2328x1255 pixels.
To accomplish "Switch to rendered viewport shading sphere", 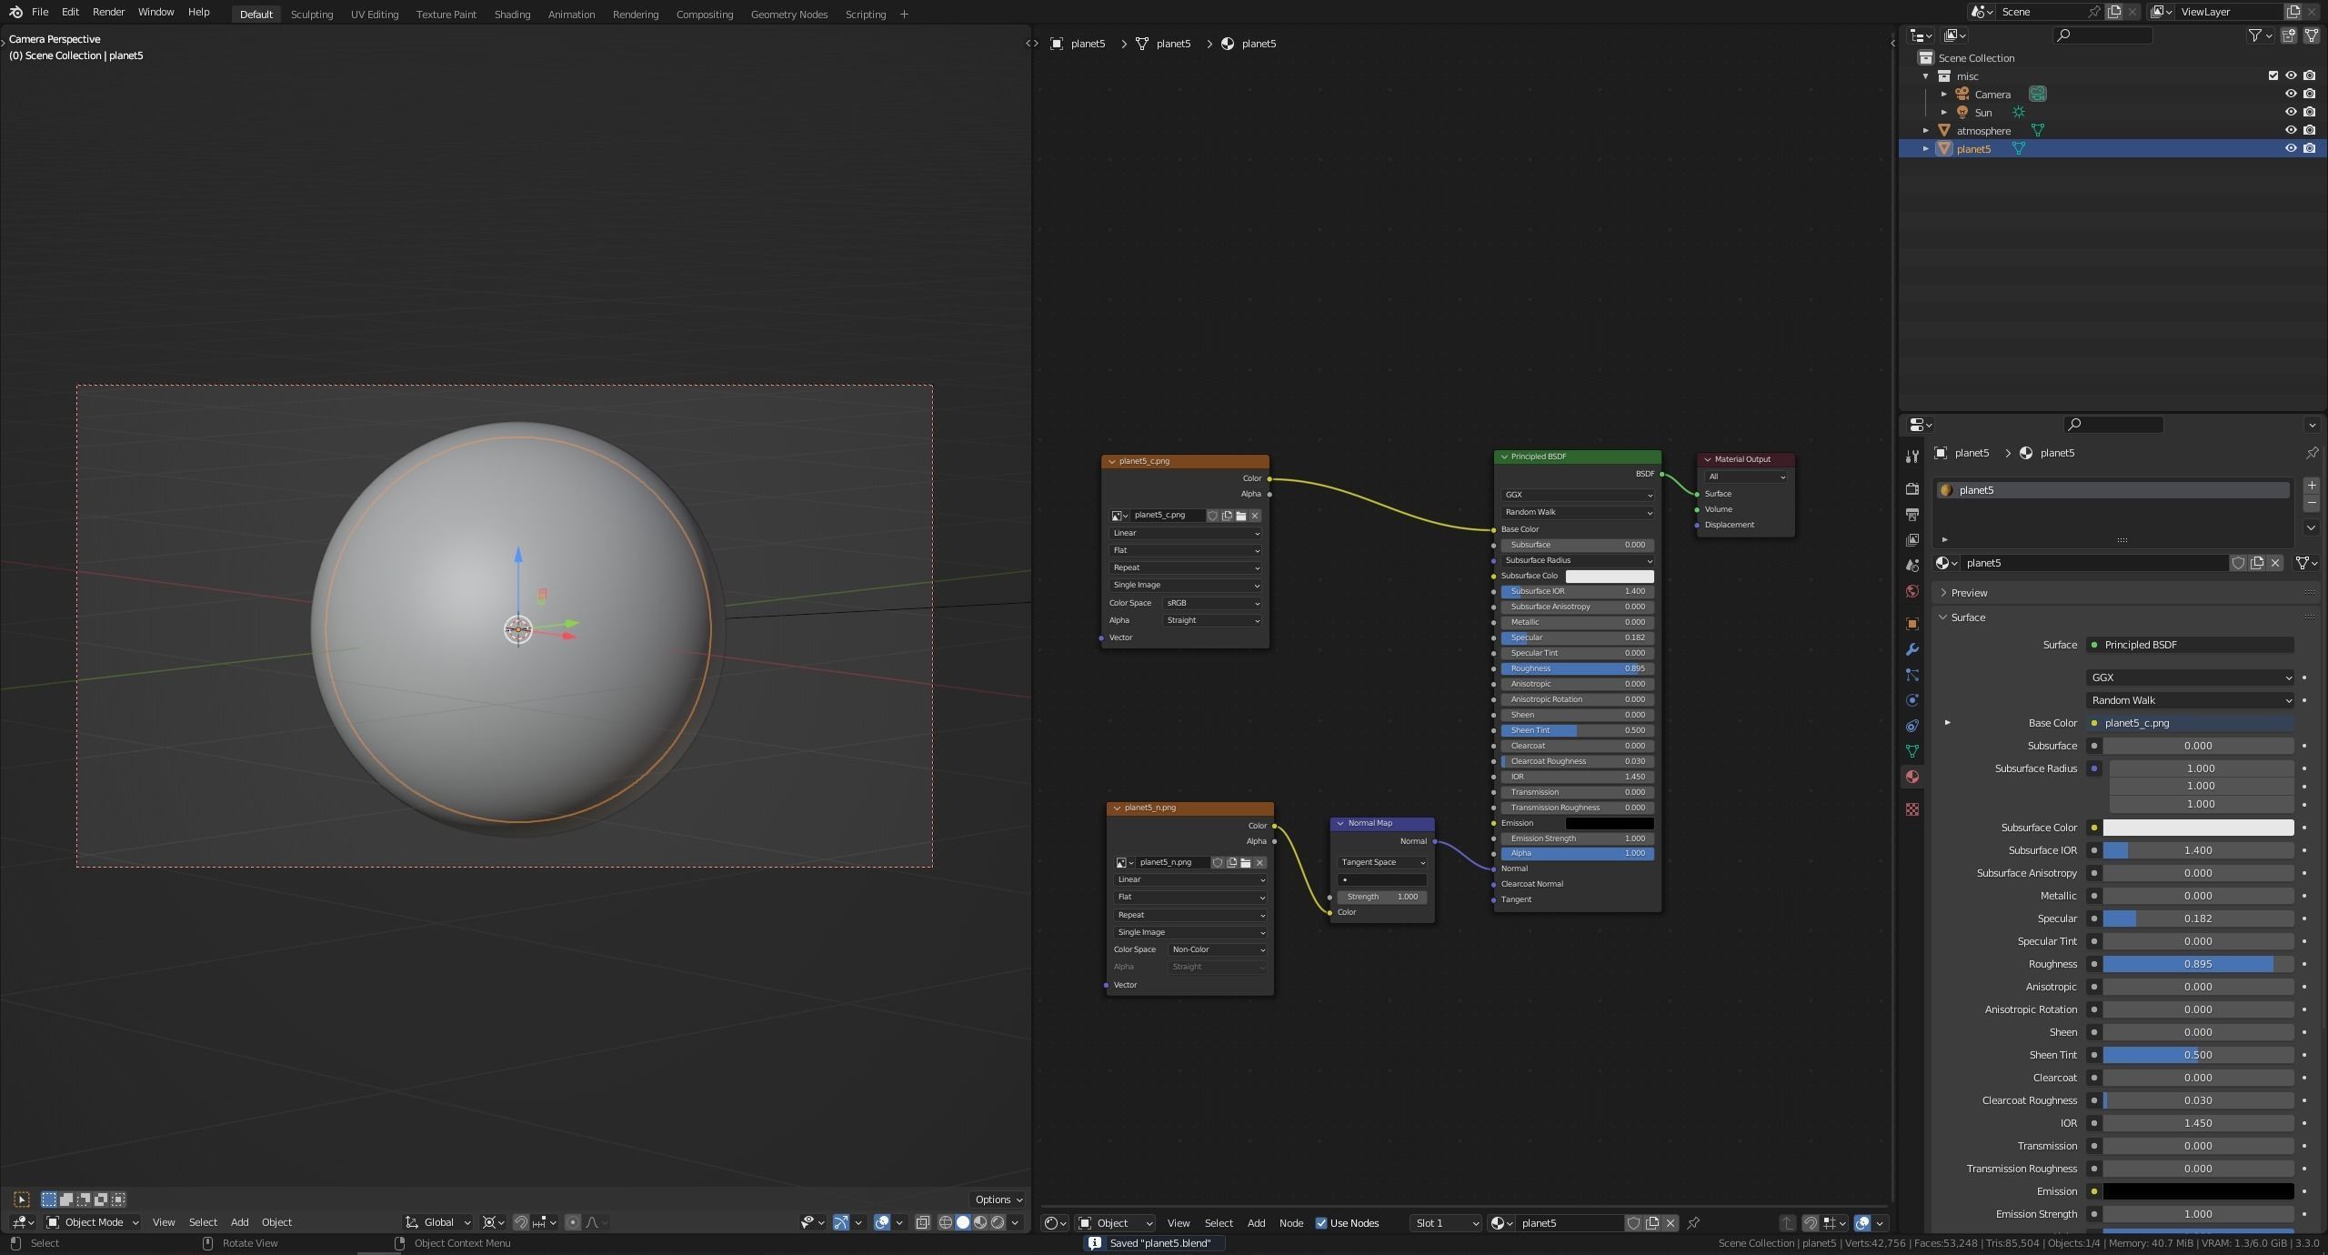I will point(998,1222).
